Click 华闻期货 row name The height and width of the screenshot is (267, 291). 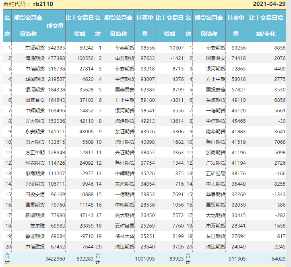[x=35, y=79]
